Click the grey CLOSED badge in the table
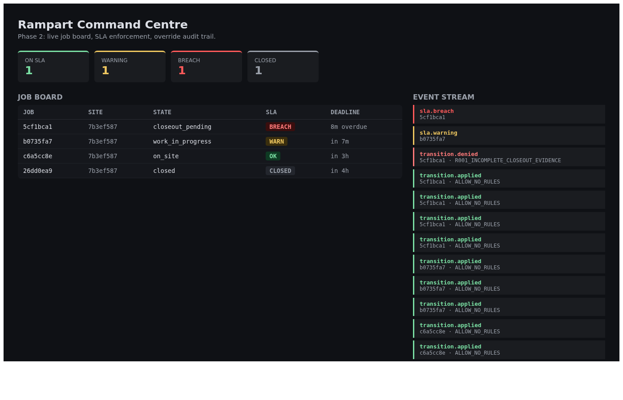Viewport: 623px width, 400px height. click(280, 171)
